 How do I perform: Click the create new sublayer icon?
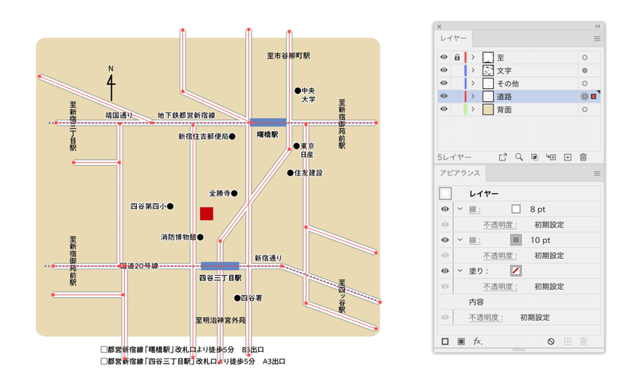551,157
